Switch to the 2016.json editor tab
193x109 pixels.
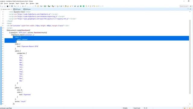27,9
